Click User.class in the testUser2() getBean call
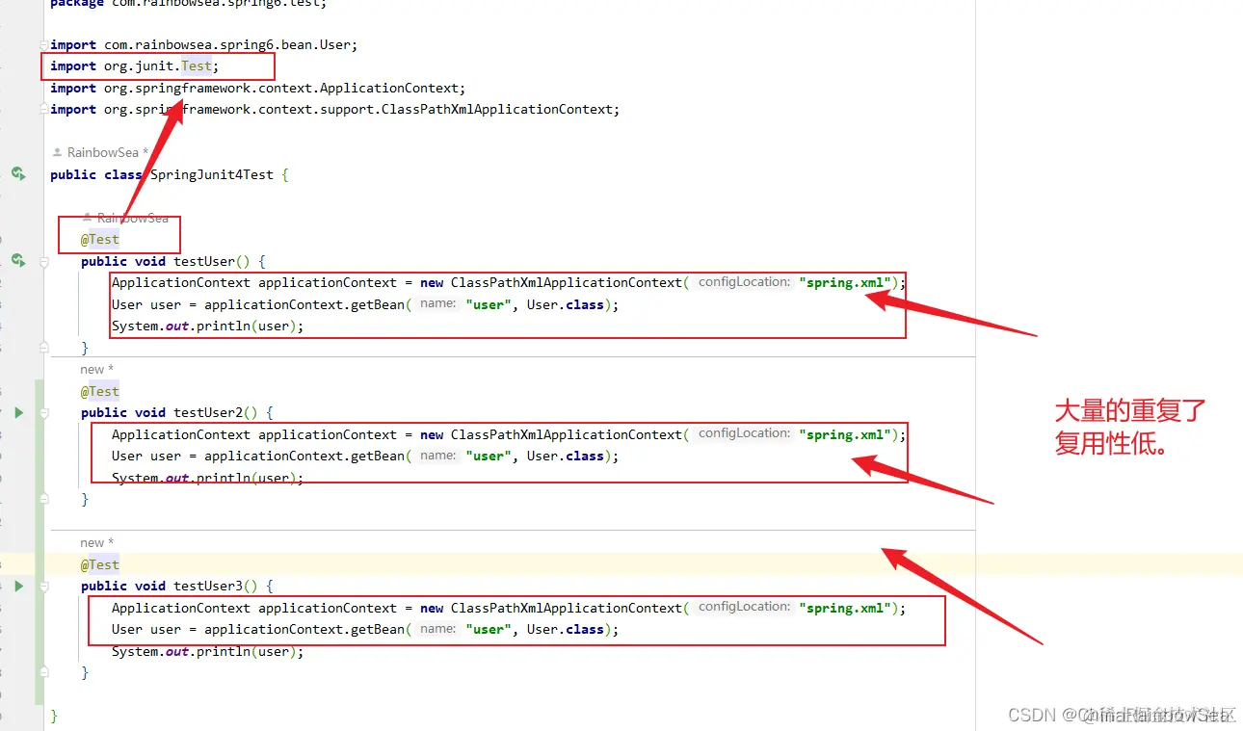The width and height of the screenshot is (1243, 731). 565,456
